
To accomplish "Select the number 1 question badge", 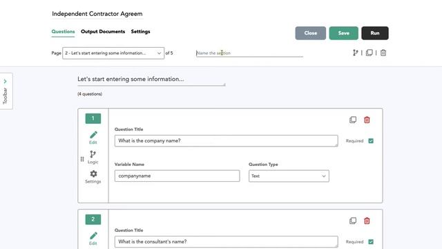I will 93,118.
